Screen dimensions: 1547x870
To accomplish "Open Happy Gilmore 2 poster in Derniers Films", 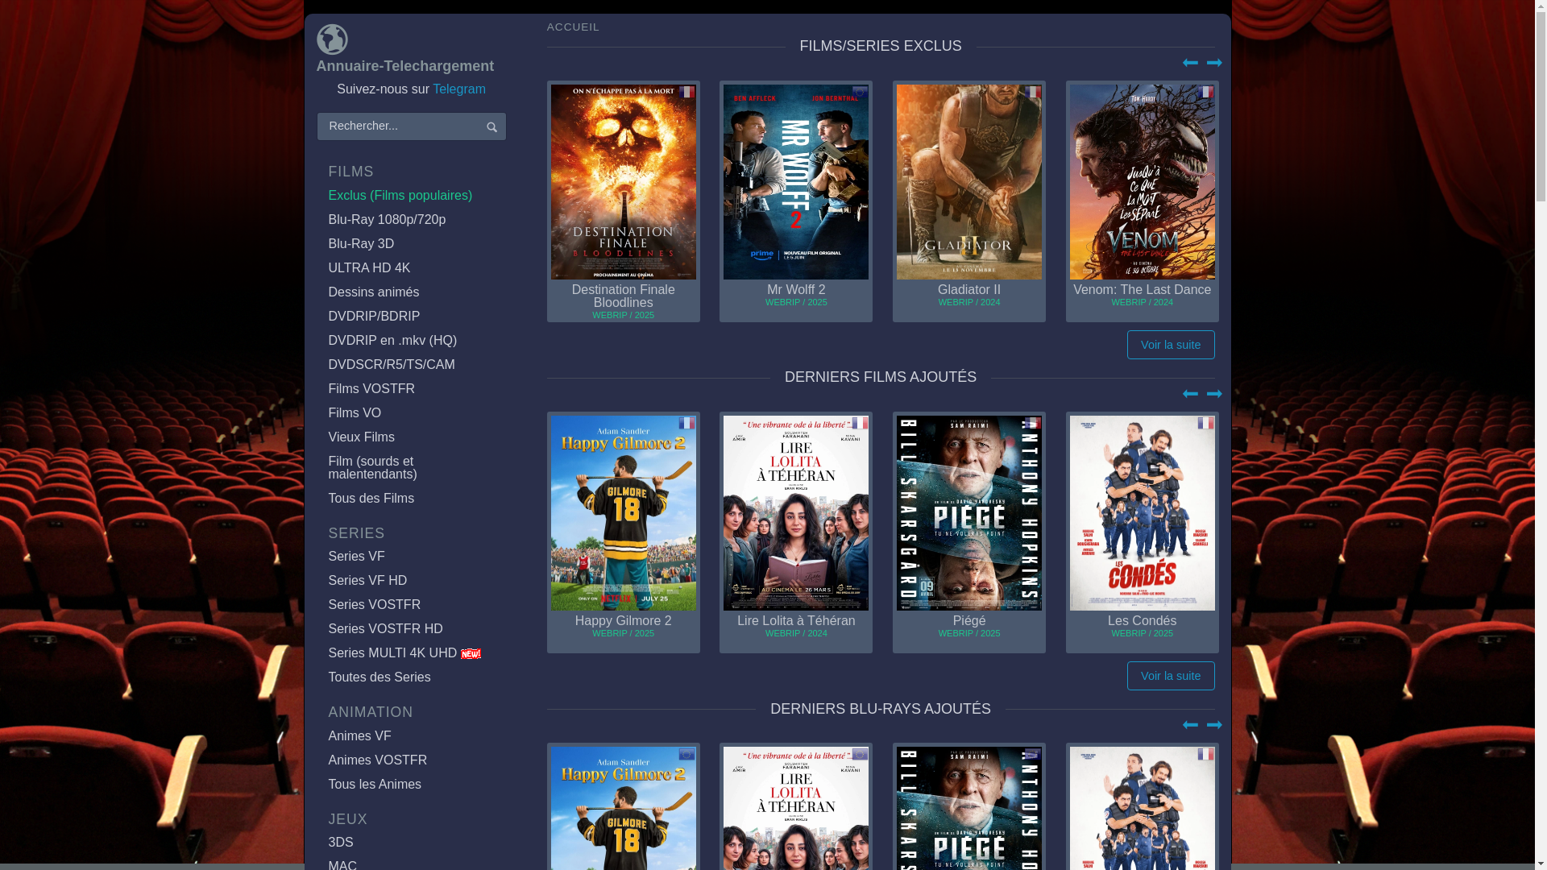I will coord(624,513).
